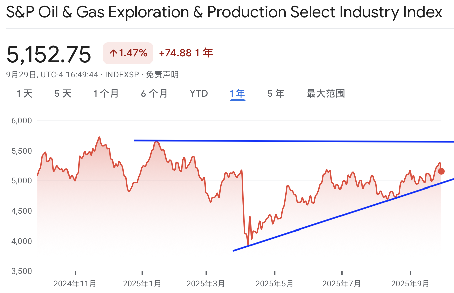Screen dimensions: 454x293
Task: Show the 5 年 range chart
Action: click(276, 93)
